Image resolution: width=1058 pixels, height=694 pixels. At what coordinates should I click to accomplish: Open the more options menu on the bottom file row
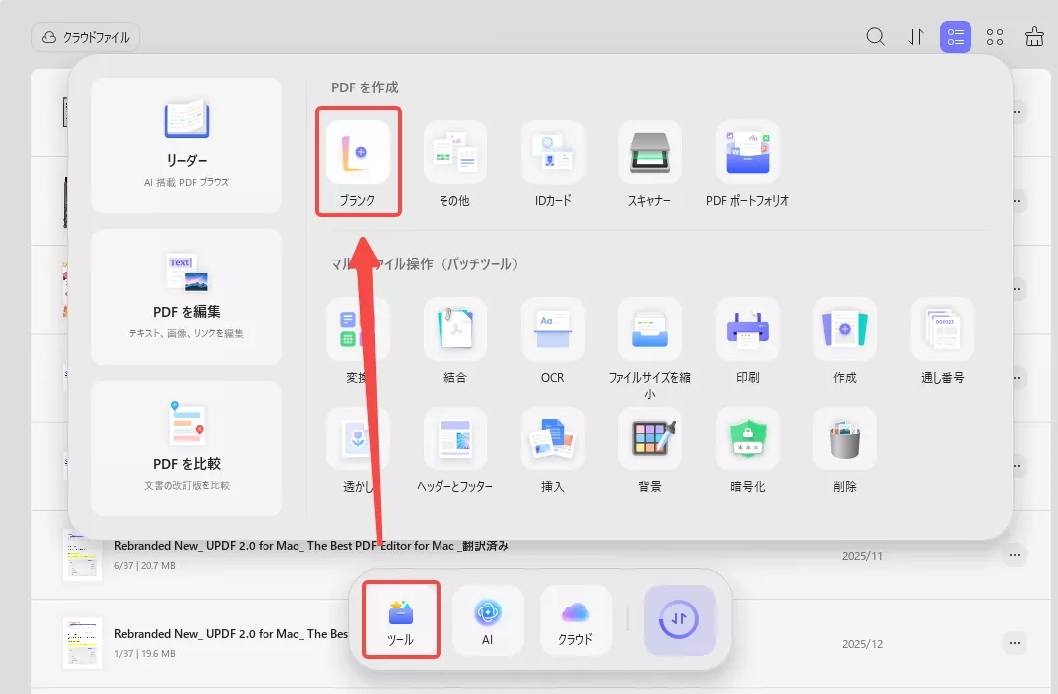1017,643
